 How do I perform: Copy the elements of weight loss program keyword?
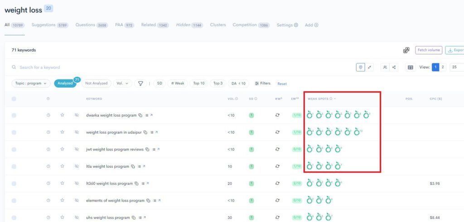point(148,201)
